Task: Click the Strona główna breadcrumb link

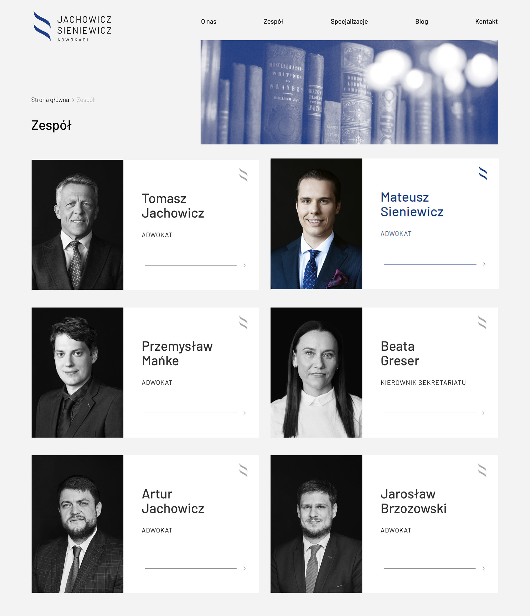Action: (x=50, y=100)
